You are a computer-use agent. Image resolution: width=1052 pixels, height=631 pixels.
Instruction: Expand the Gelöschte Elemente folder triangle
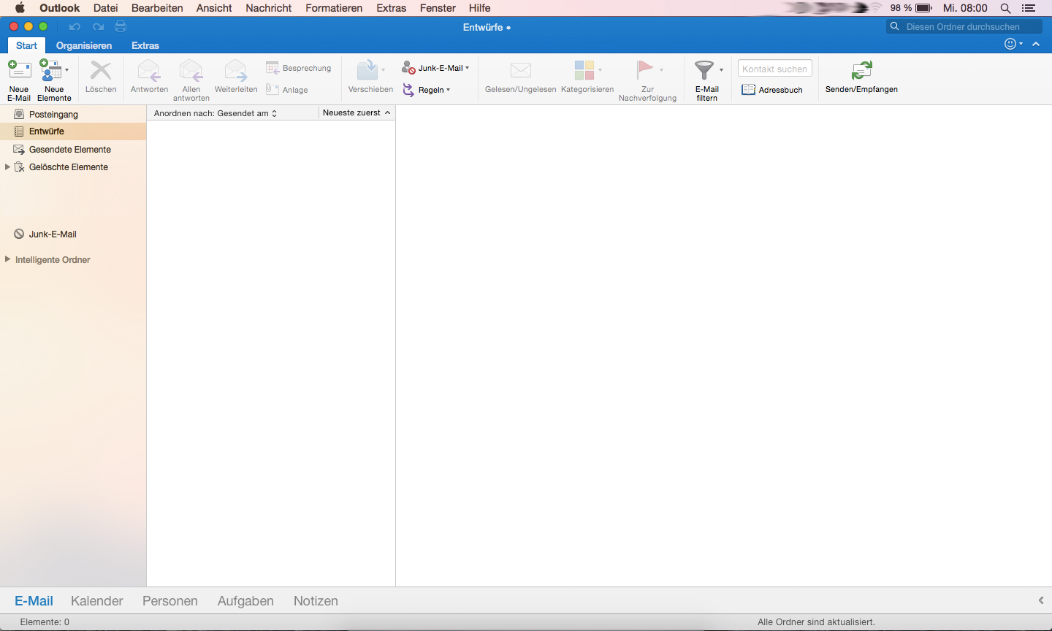7,167
